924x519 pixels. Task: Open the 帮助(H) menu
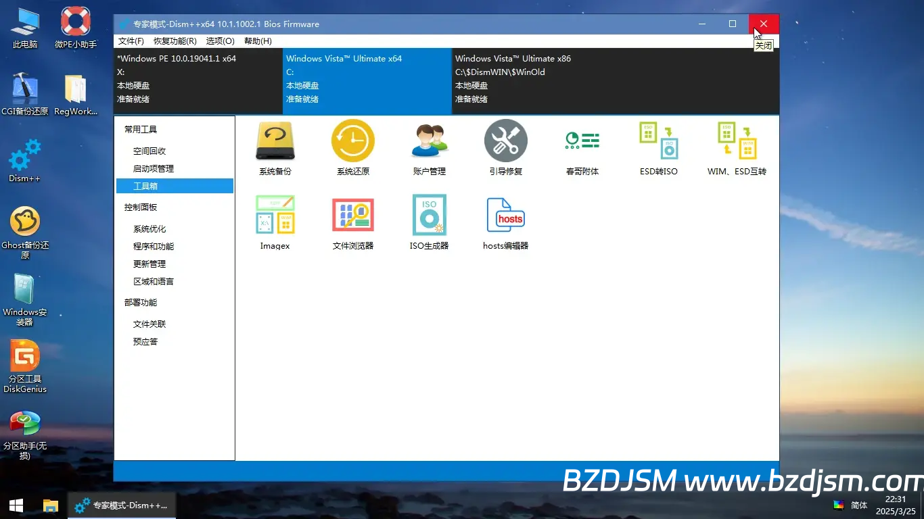[x=258, y=41]
